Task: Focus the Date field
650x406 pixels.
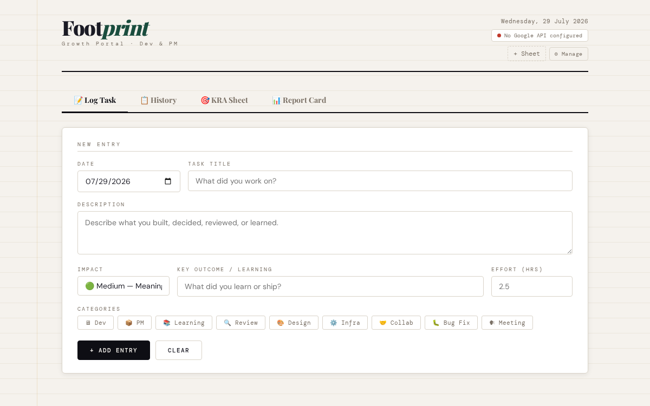Action: coord(129,181)
